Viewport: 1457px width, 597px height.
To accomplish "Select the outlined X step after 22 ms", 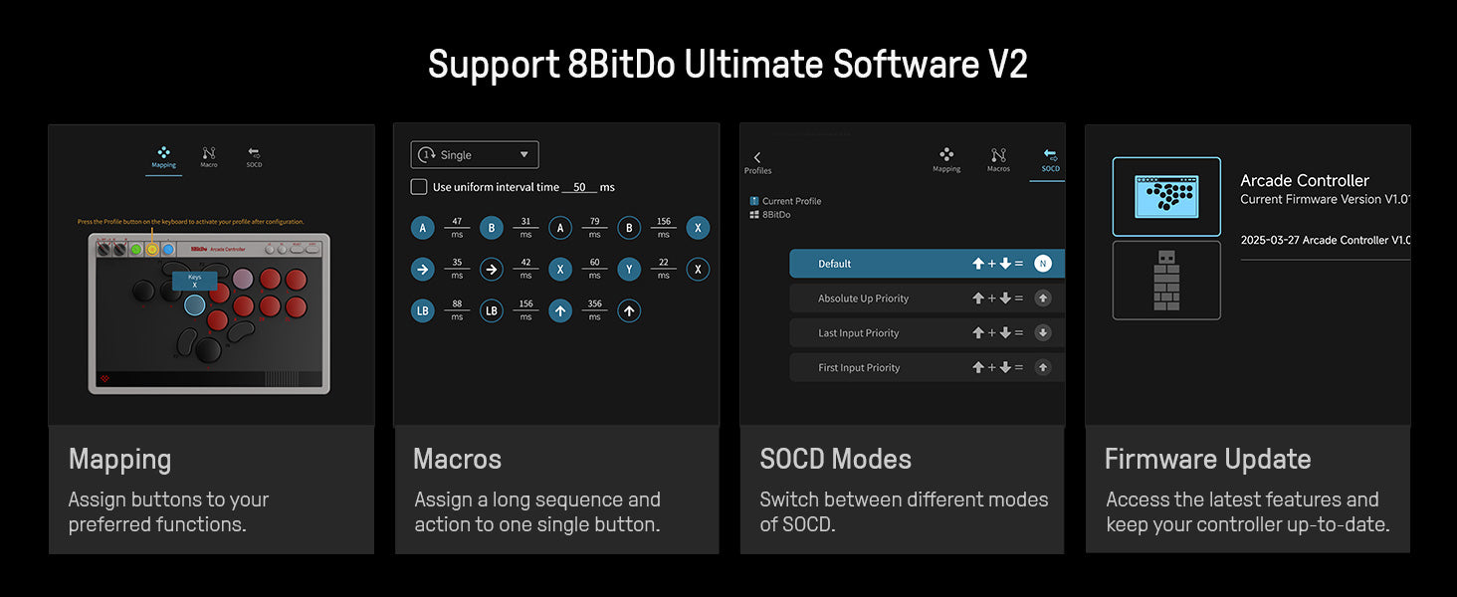I will point(698,269).
